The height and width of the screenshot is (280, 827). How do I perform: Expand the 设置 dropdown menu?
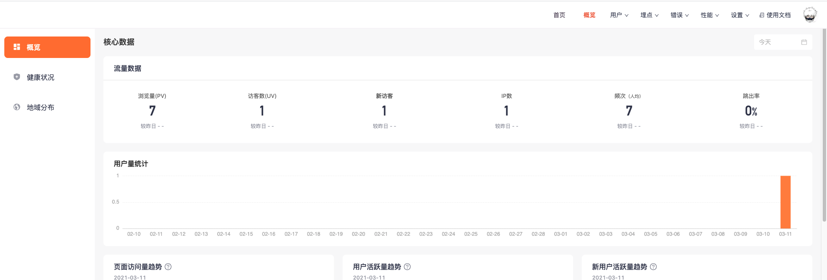click(740, 15)
